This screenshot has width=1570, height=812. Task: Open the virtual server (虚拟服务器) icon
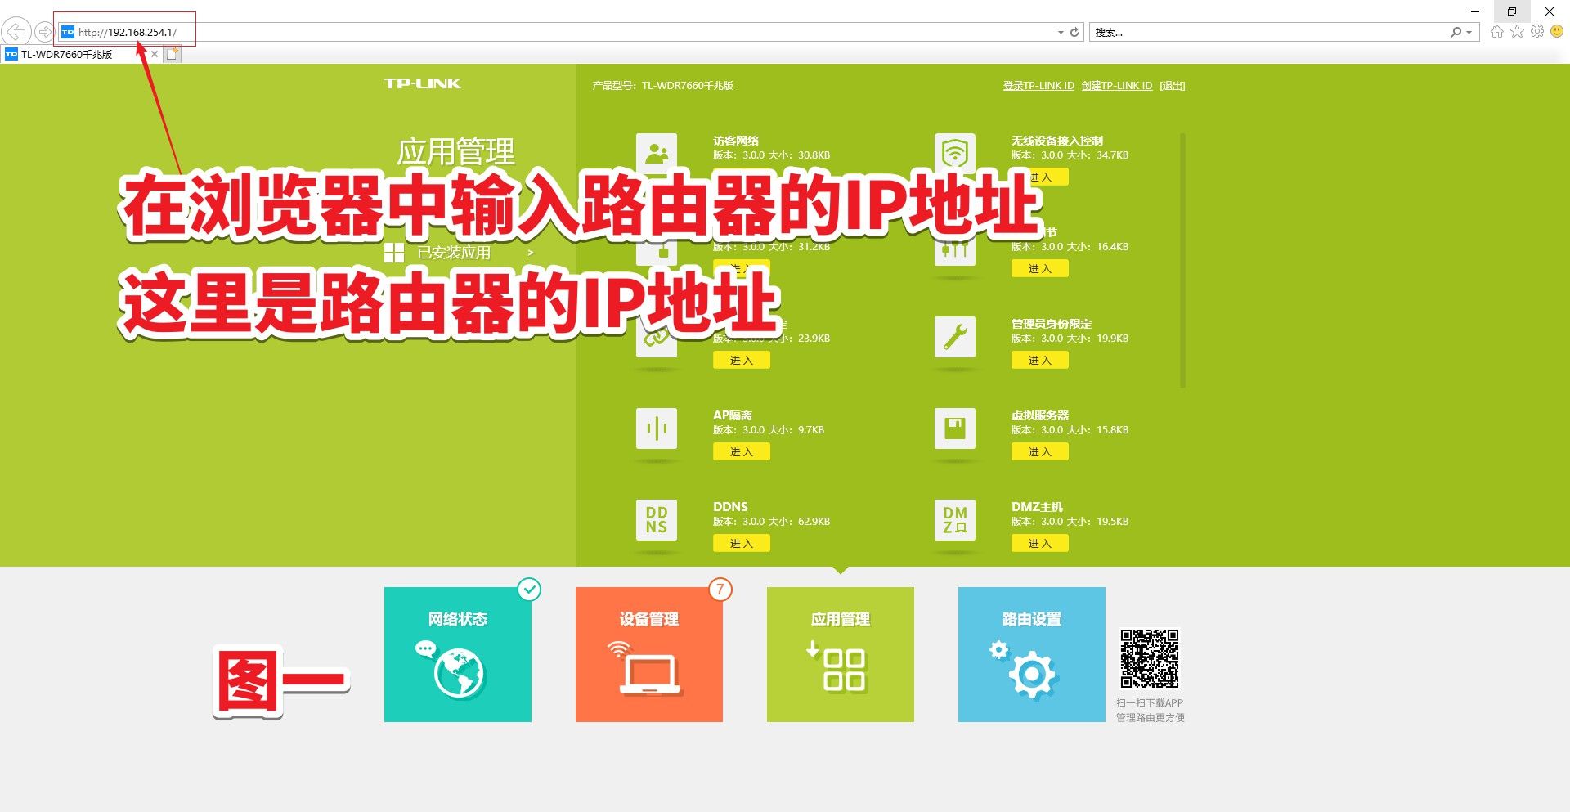954,428
